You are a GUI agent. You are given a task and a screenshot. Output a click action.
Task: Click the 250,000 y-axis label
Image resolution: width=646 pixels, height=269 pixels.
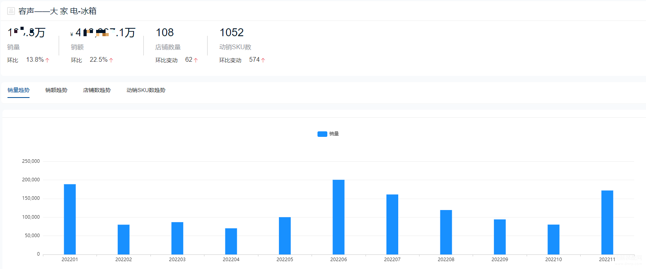coord(31,161)
